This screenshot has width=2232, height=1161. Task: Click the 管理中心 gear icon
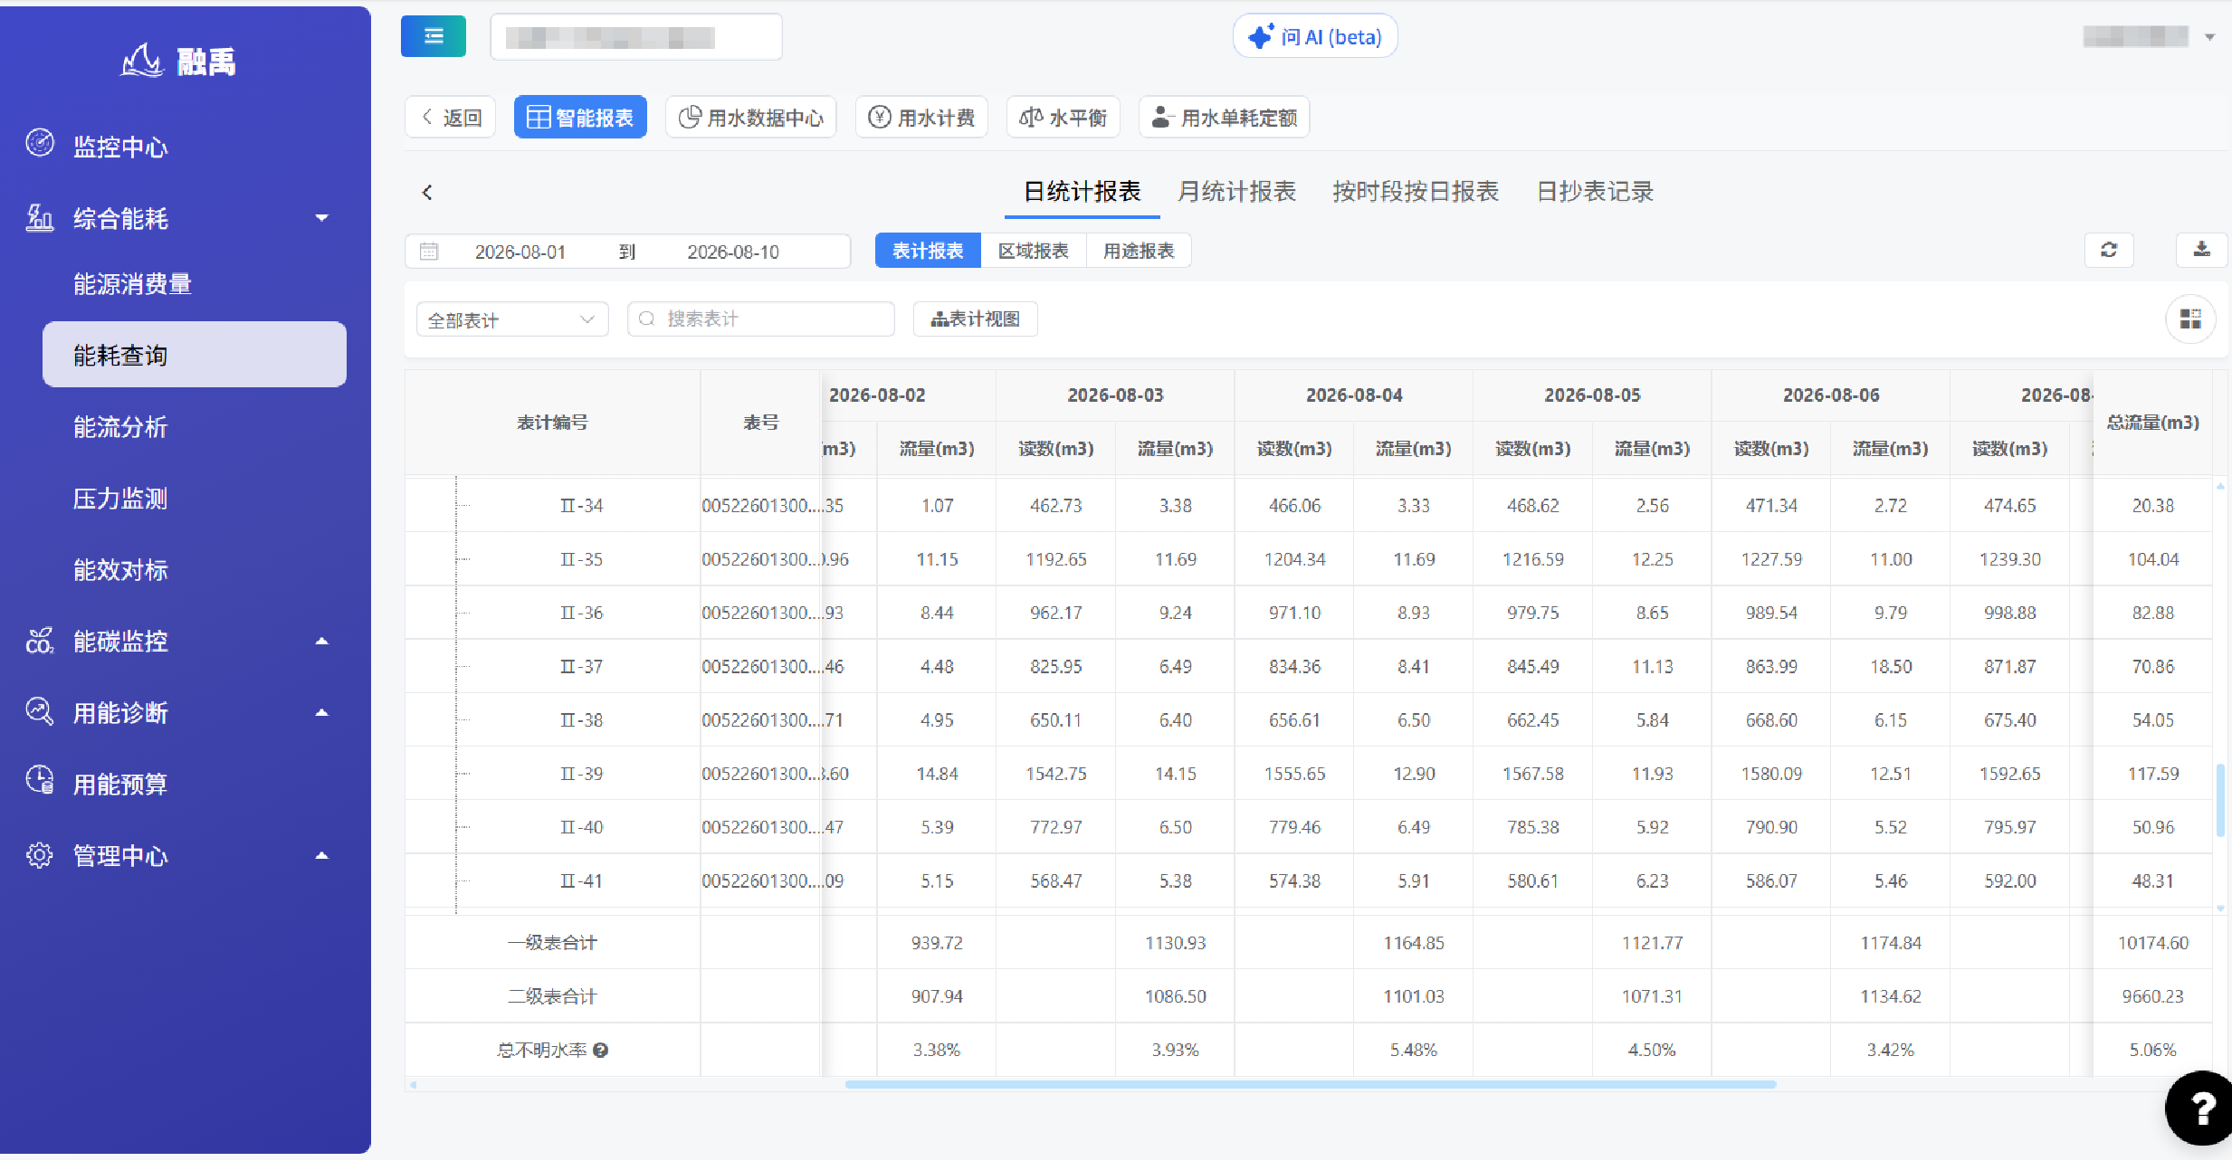40,855
